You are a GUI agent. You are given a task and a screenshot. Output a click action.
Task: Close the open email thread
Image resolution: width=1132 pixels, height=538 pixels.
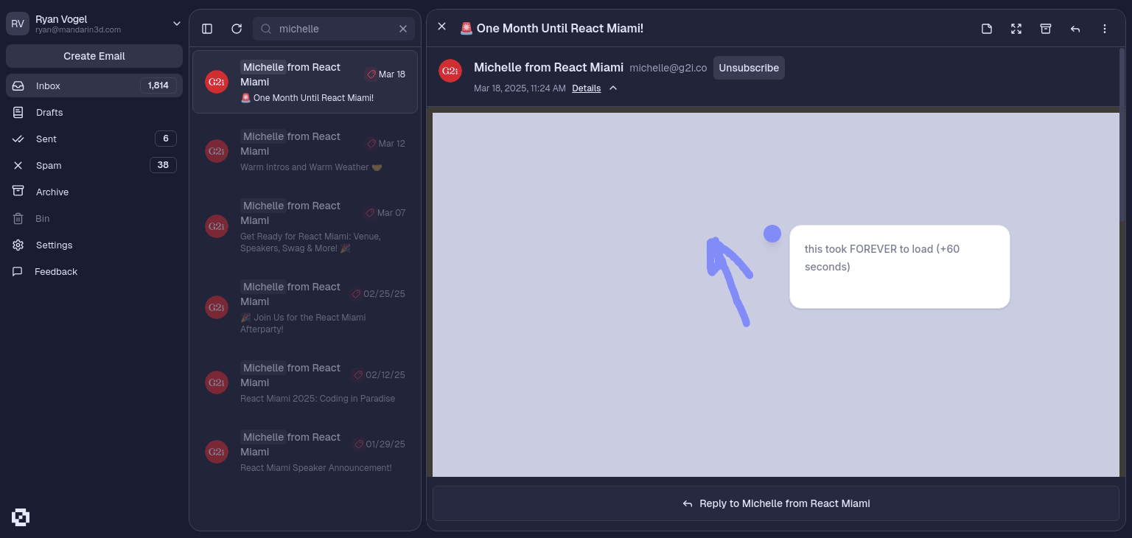tap(441, 27)
